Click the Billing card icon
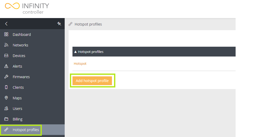 point(6,119)
